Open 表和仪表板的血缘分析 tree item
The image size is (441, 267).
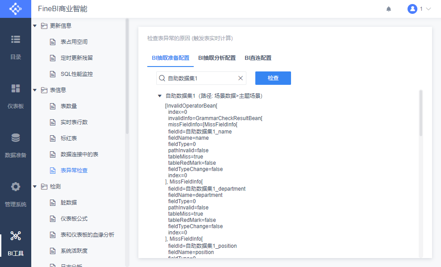click(87, 235)
